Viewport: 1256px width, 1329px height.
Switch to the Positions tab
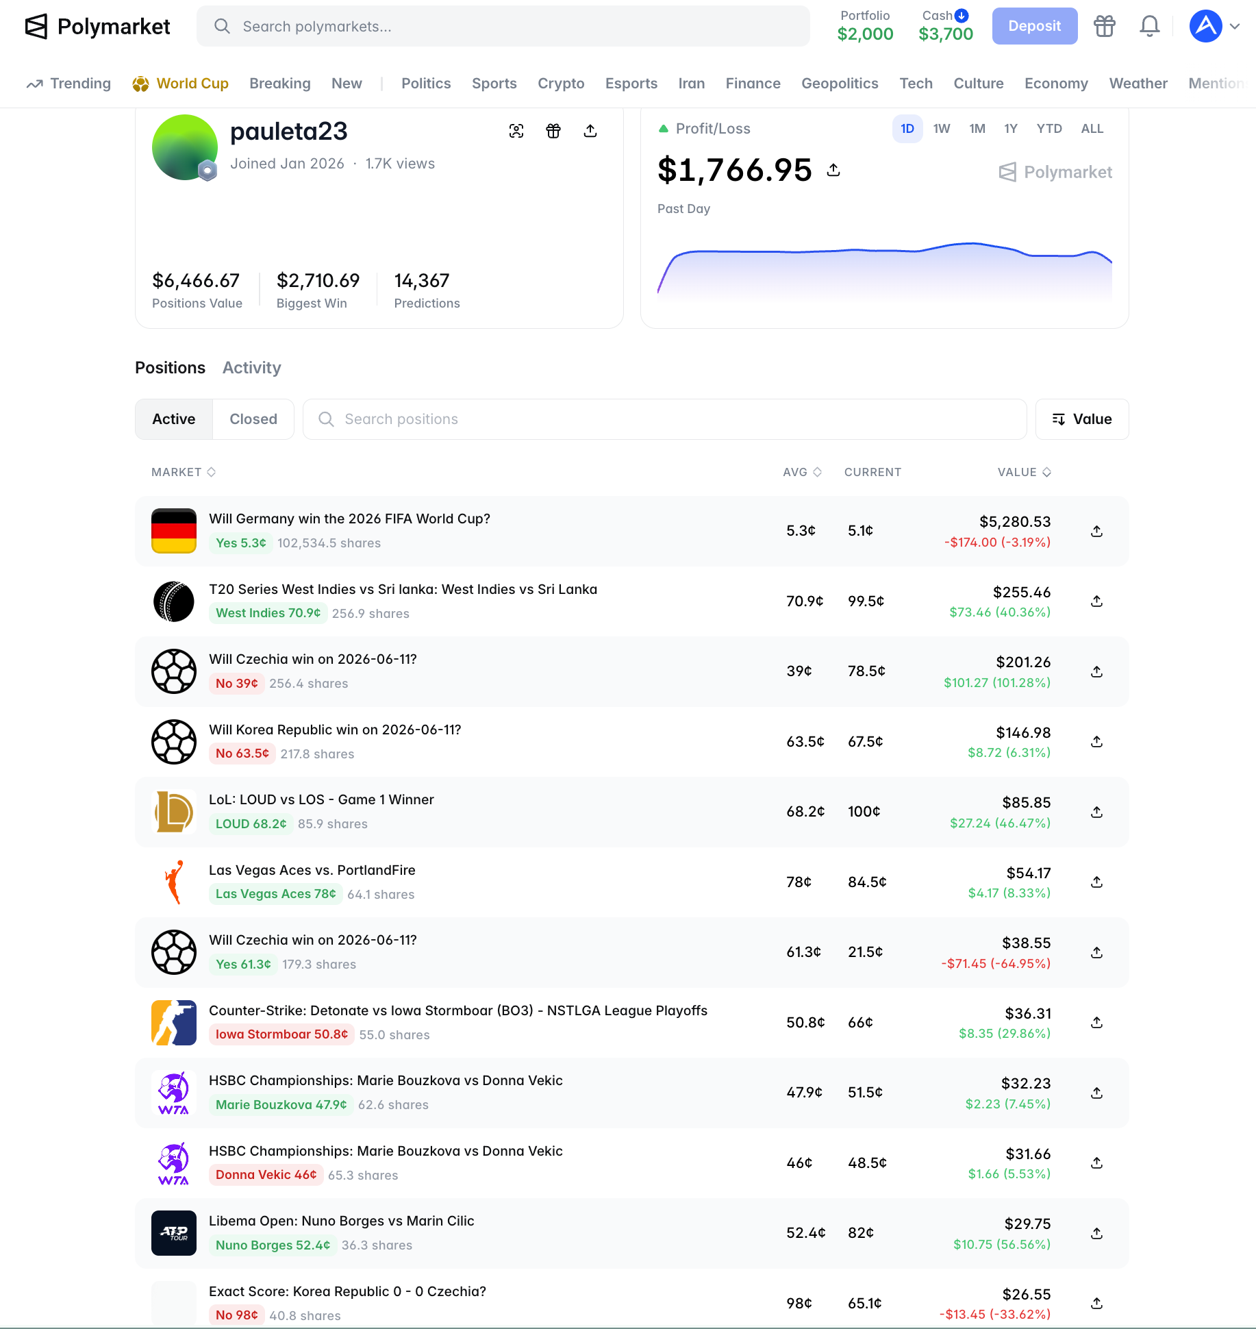tap(170, 368)
